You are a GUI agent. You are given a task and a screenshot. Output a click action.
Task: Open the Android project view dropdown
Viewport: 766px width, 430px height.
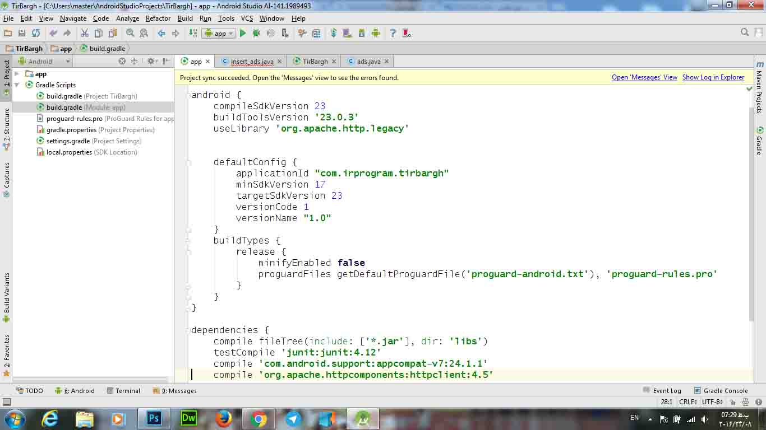click(x=44, y=62)
